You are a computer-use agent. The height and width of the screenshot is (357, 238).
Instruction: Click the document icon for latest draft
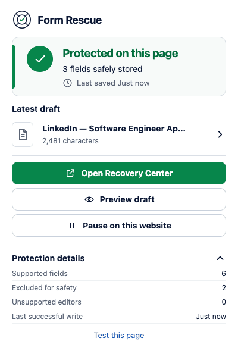pos(23,134)
